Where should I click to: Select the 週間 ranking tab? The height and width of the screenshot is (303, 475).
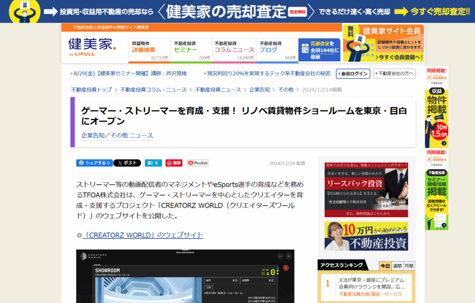click(397, 266)
